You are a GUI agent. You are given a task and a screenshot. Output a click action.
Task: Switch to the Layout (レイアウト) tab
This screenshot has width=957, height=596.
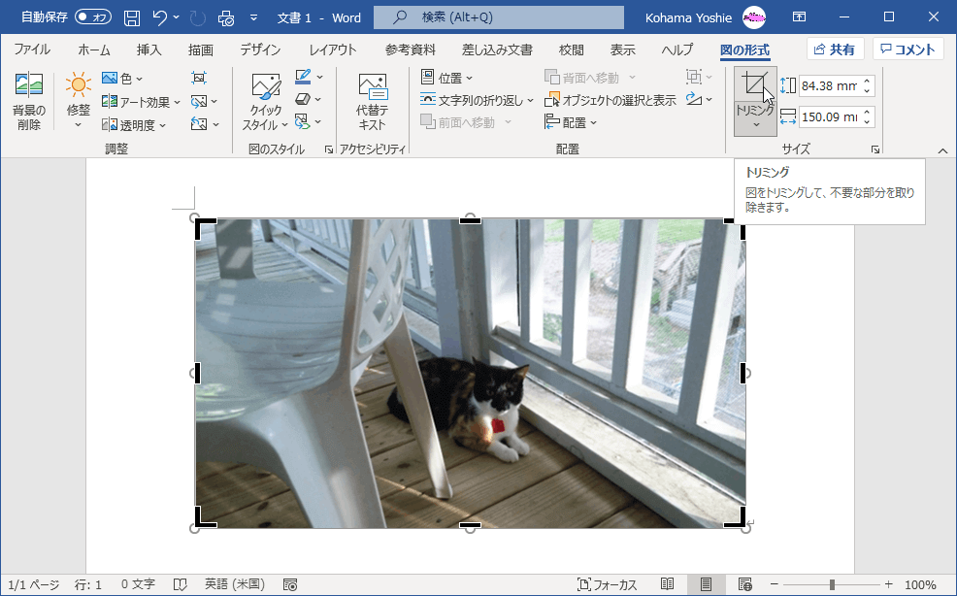pos(332,50)
